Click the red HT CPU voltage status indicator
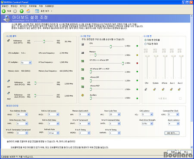Image resolution: width=194 pixels, height=159 pixels. click(x=137, y=63)
